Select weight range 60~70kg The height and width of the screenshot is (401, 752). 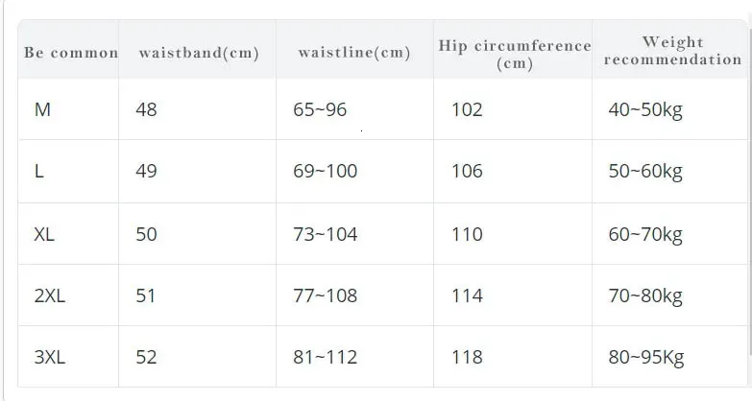click(x=645, y=235)
